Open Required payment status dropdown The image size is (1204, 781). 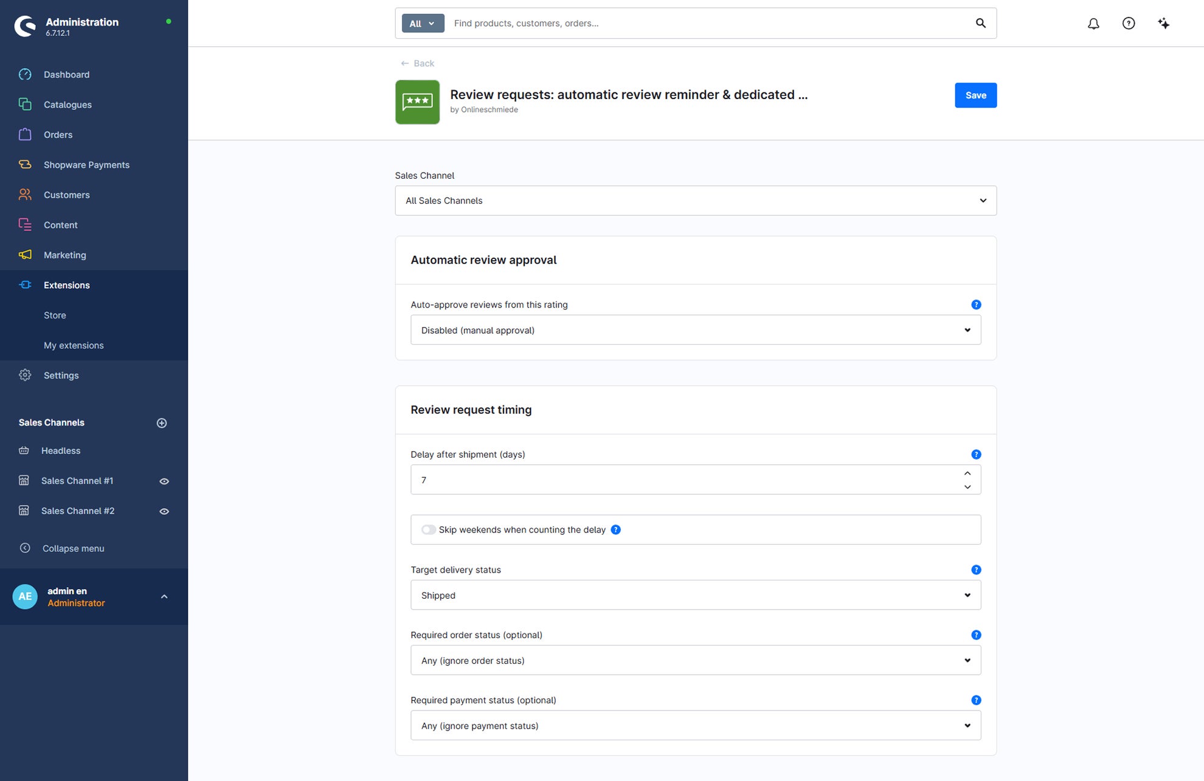(696, 726)
